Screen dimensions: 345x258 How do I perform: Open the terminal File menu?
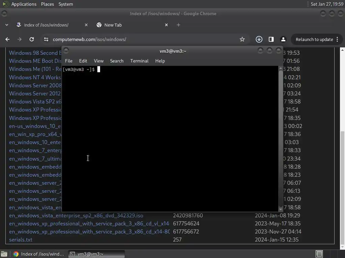[69, 61]
